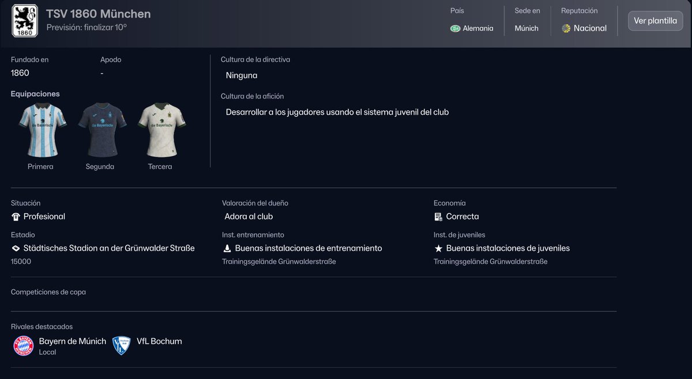Click the 'Sede en' label

point(528,10)
